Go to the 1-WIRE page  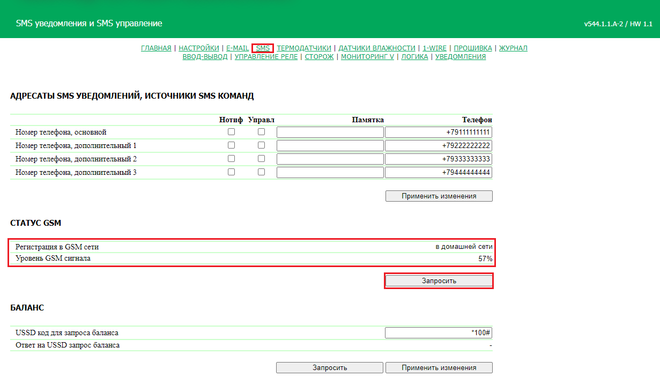point(434,48)
